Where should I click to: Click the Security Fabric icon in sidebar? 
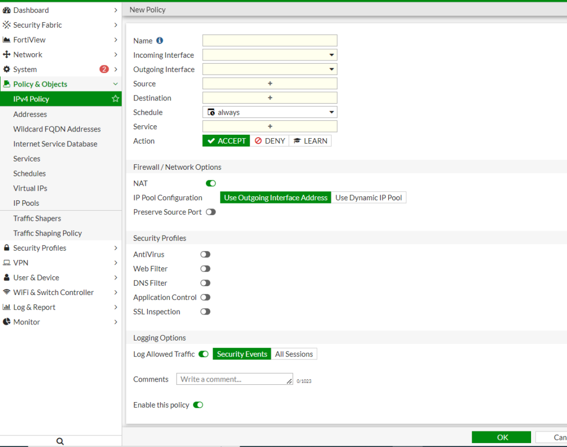click(7, 25)
